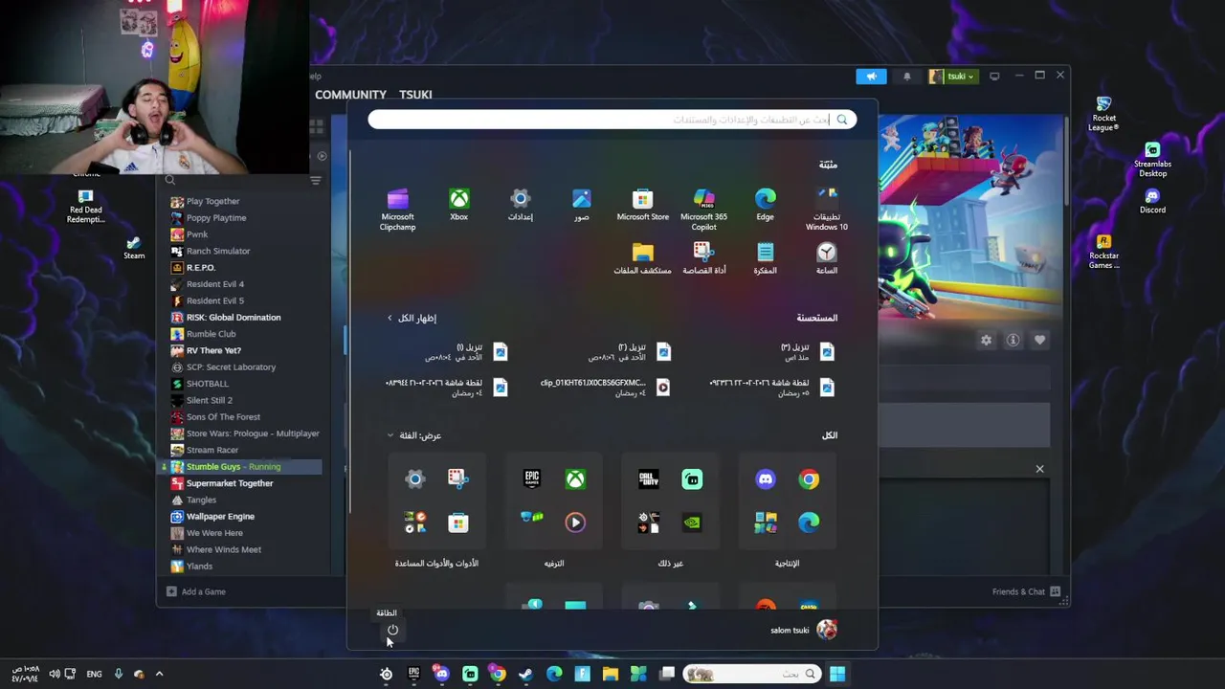Screen dimensions: 1225x689
Task: Open the Photos pinned app
Action: pos(582,205)
